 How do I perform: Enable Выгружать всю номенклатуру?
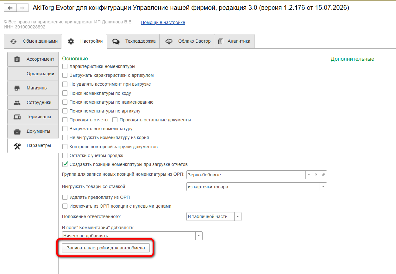(x=65, y=129)
